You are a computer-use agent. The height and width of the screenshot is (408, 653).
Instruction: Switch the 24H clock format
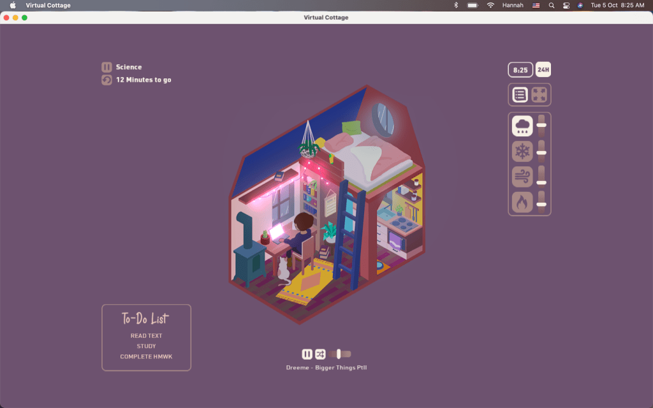pos(543,69)
